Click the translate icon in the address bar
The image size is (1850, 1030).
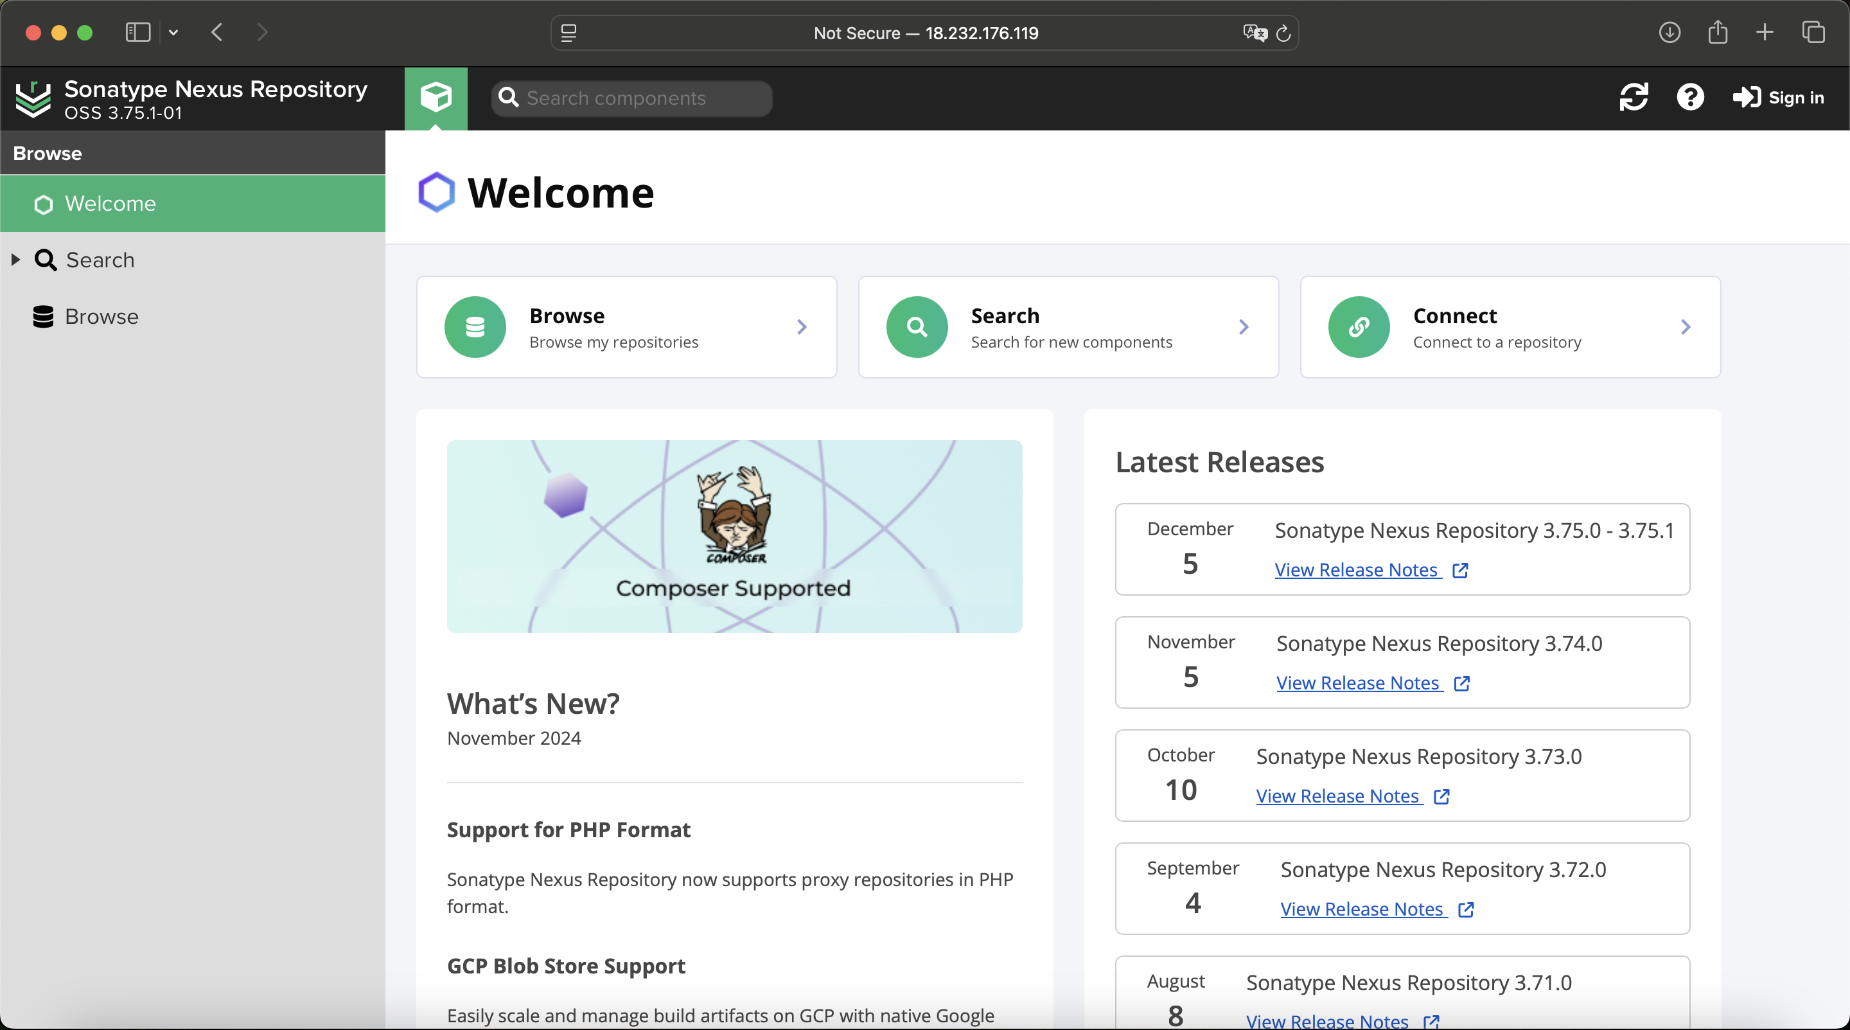[1255, 33]
